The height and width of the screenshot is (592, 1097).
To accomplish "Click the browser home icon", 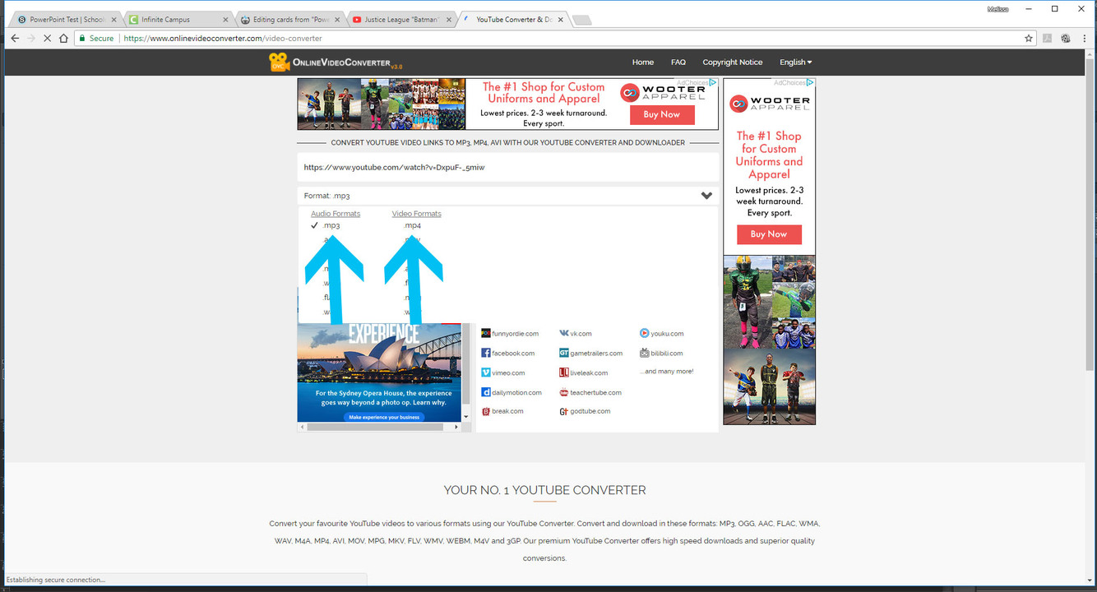I will coord(64,38).
